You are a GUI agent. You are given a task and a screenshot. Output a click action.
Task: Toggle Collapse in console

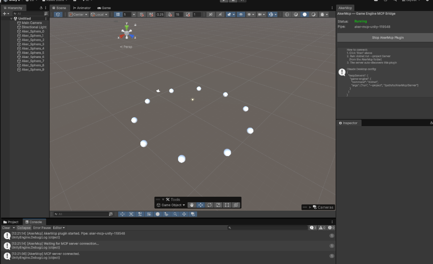[x=24, y=228]
